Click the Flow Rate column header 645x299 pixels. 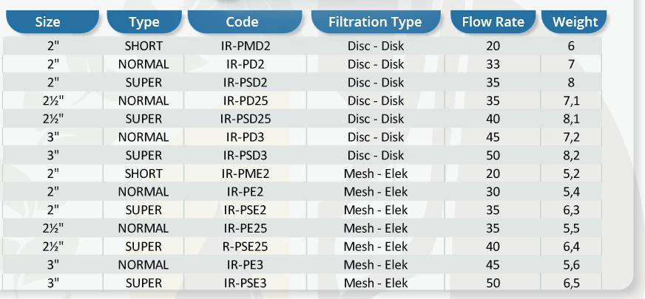tap(493, 22)
